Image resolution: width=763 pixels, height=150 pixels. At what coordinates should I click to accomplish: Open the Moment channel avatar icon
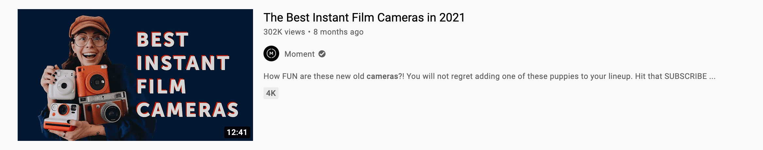[271, 53]
